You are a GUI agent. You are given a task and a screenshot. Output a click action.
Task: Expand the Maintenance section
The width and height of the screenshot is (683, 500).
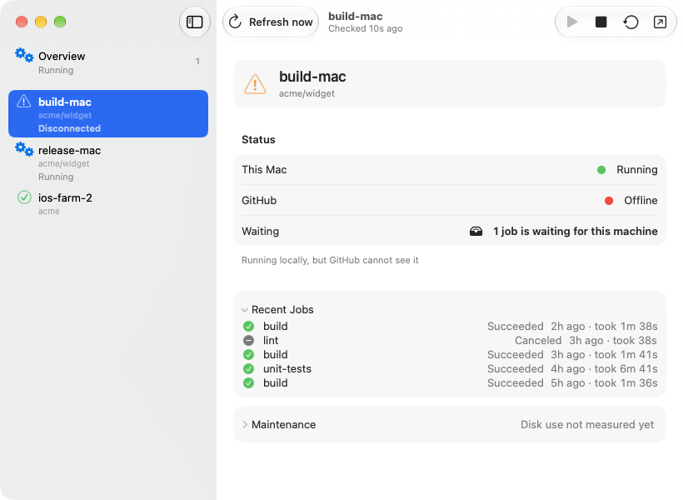click(245, 425)
